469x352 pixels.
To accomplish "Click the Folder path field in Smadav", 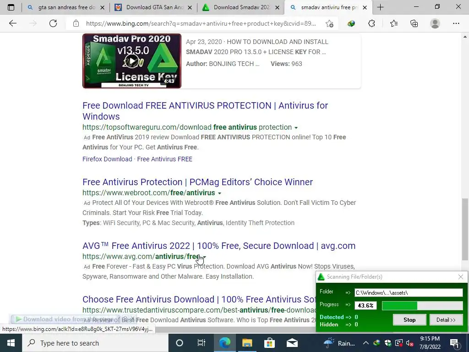I will [x=409, y=293].
